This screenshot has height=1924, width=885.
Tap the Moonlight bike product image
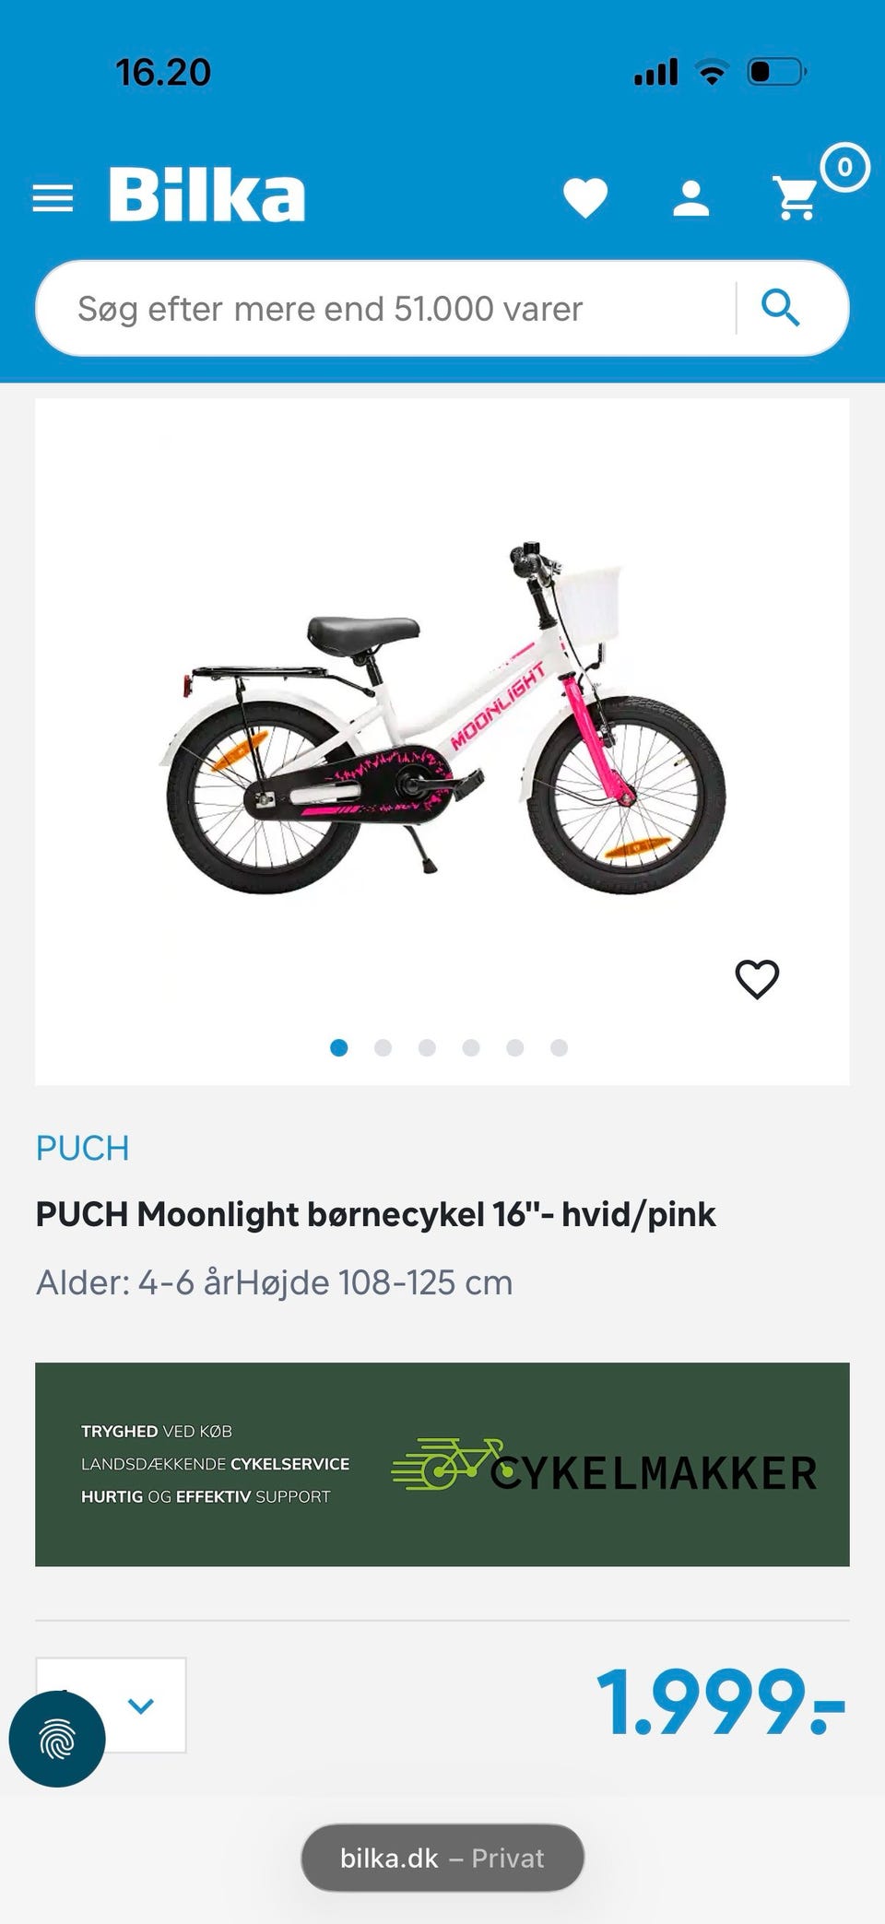click(442, 719)
